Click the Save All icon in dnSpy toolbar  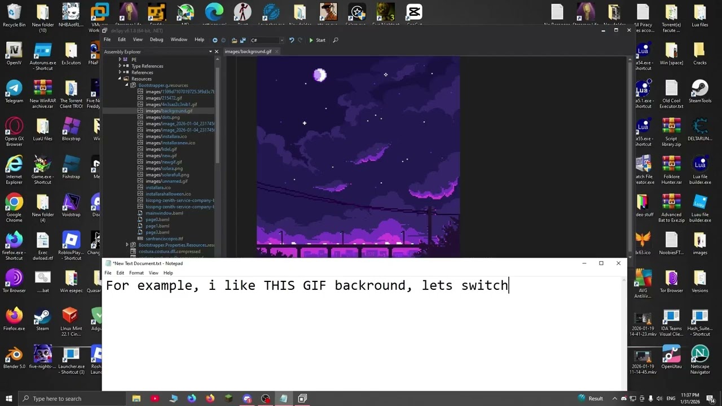pos(243,40)
